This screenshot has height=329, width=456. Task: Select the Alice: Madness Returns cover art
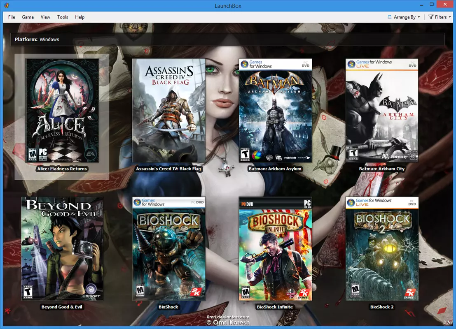click(63, 111)
